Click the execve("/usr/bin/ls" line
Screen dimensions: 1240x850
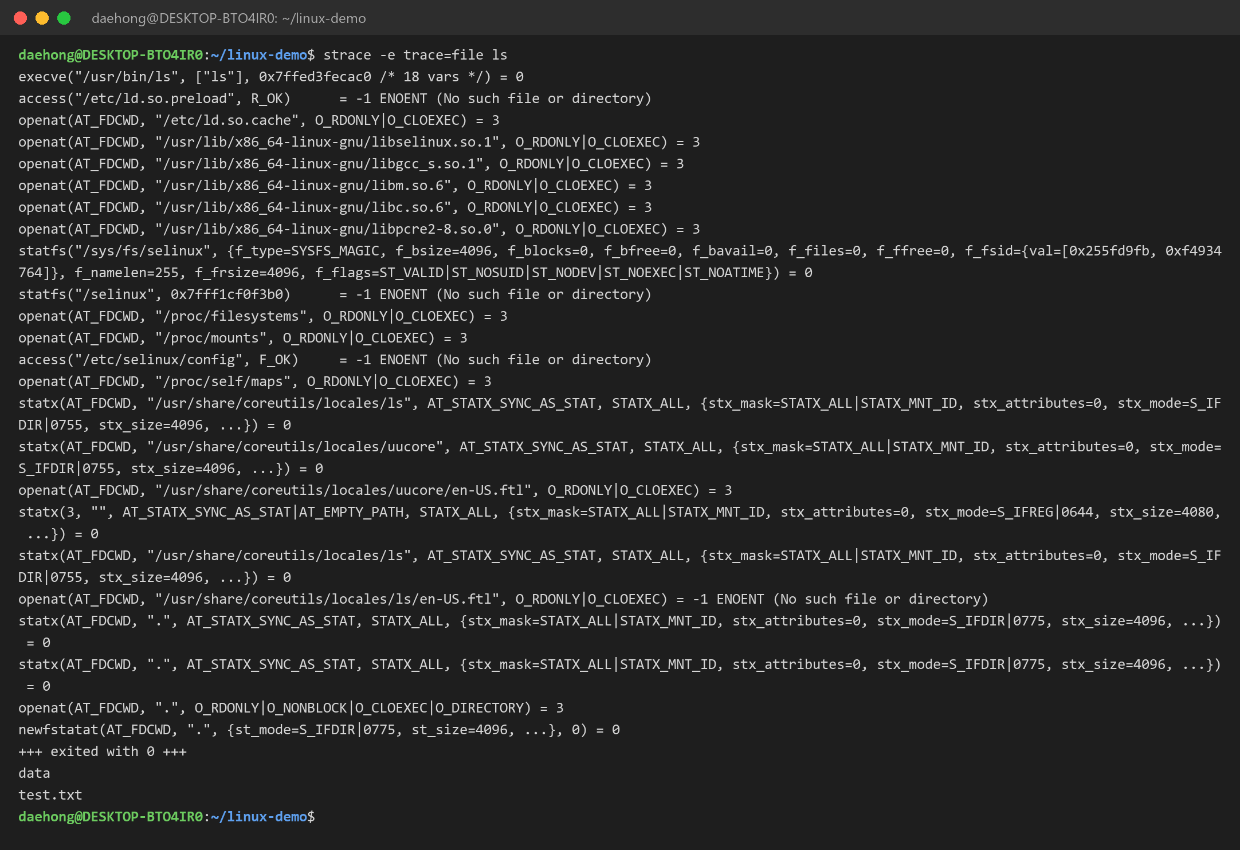271,77
